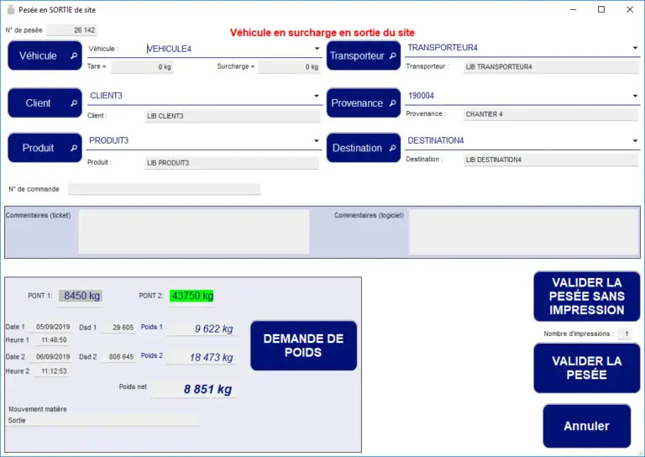Expand the TRANSPORTEUR4 dropdown arrow
This screenshot has height=457, width=645.
pos(635,48)
